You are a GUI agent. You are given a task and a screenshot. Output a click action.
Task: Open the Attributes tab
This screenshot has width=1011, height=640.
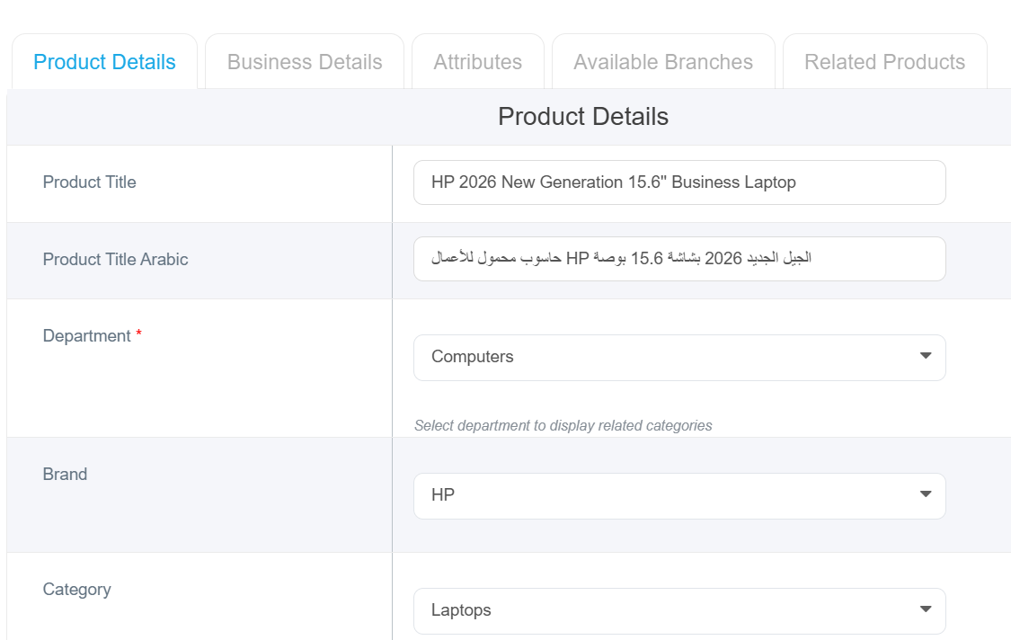point(478,62)
